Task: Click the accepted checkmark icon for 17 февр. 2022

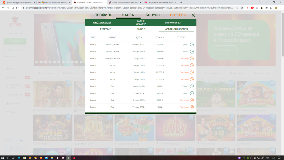Action: click(192, 45)
